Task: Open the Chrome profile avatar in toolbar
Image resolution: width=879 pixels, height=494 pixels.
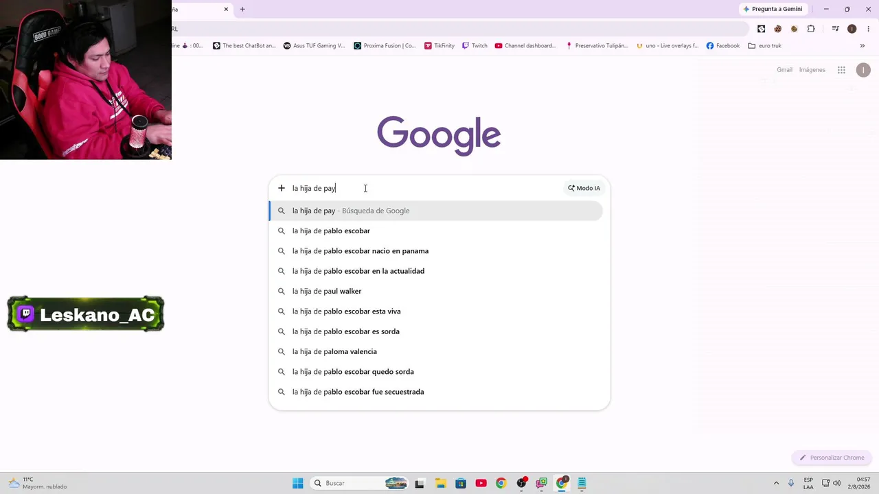Action: (x=852, y=29)
